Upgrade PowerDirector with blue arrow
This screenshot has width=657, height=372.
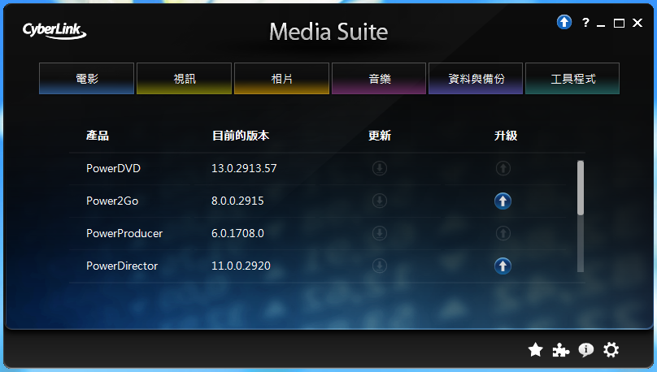pyautogui.click(x=503, y=266)
